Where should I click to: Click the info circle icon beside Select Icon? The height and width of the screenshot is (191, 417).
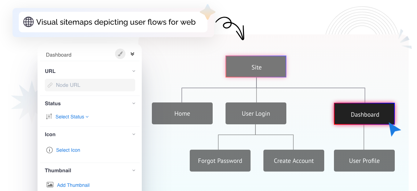[49, 150]
